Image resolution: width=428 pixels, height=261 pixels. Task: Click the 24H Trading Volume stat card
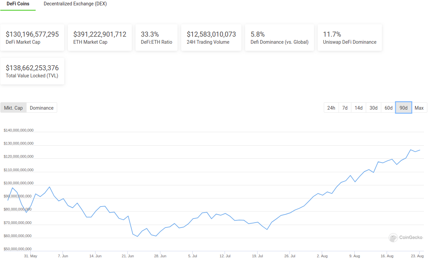[211, 37]
